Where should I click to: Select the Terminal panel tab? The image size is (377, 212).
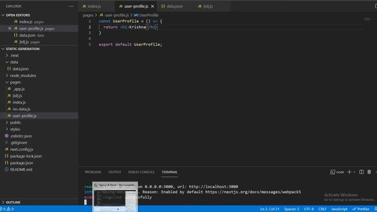(x=170, y=172)
